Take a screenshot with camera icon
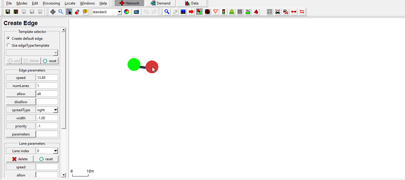Image resolution: width=405 pixels, height=180 pixels. tap(136, 12)
